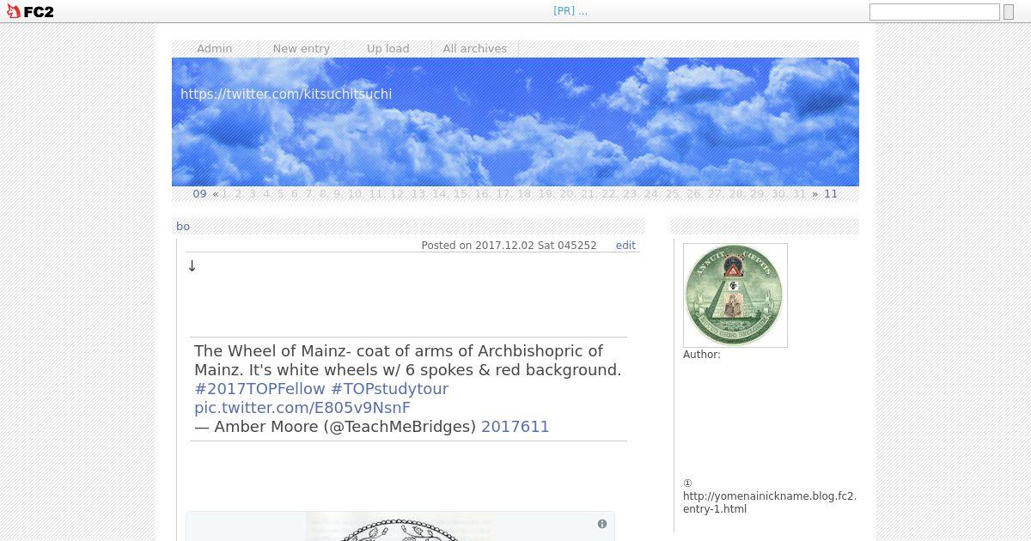This screenshot has height=541, width=1031.
Task: Open the entry title 'bo'
Action: click(x=183, y=227)
